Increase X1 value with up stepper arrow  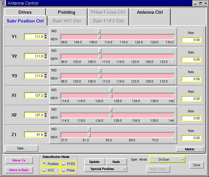pyautogui.click(x=46, y=94)
